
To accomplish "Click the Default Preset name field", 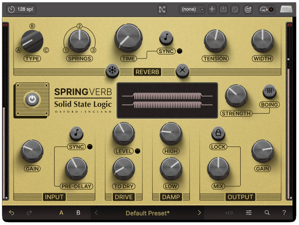I will [x=148, y=213].
